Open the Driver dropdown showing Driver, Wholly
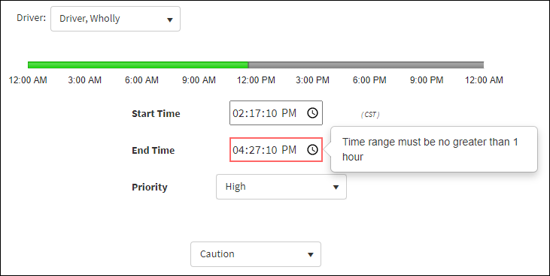 pos(115,19)
